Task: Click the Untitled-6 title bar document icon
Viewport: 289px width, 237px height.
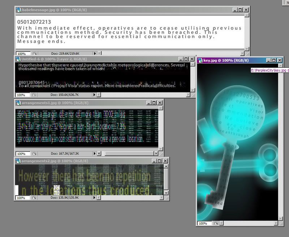Action: tap(19, 59)
